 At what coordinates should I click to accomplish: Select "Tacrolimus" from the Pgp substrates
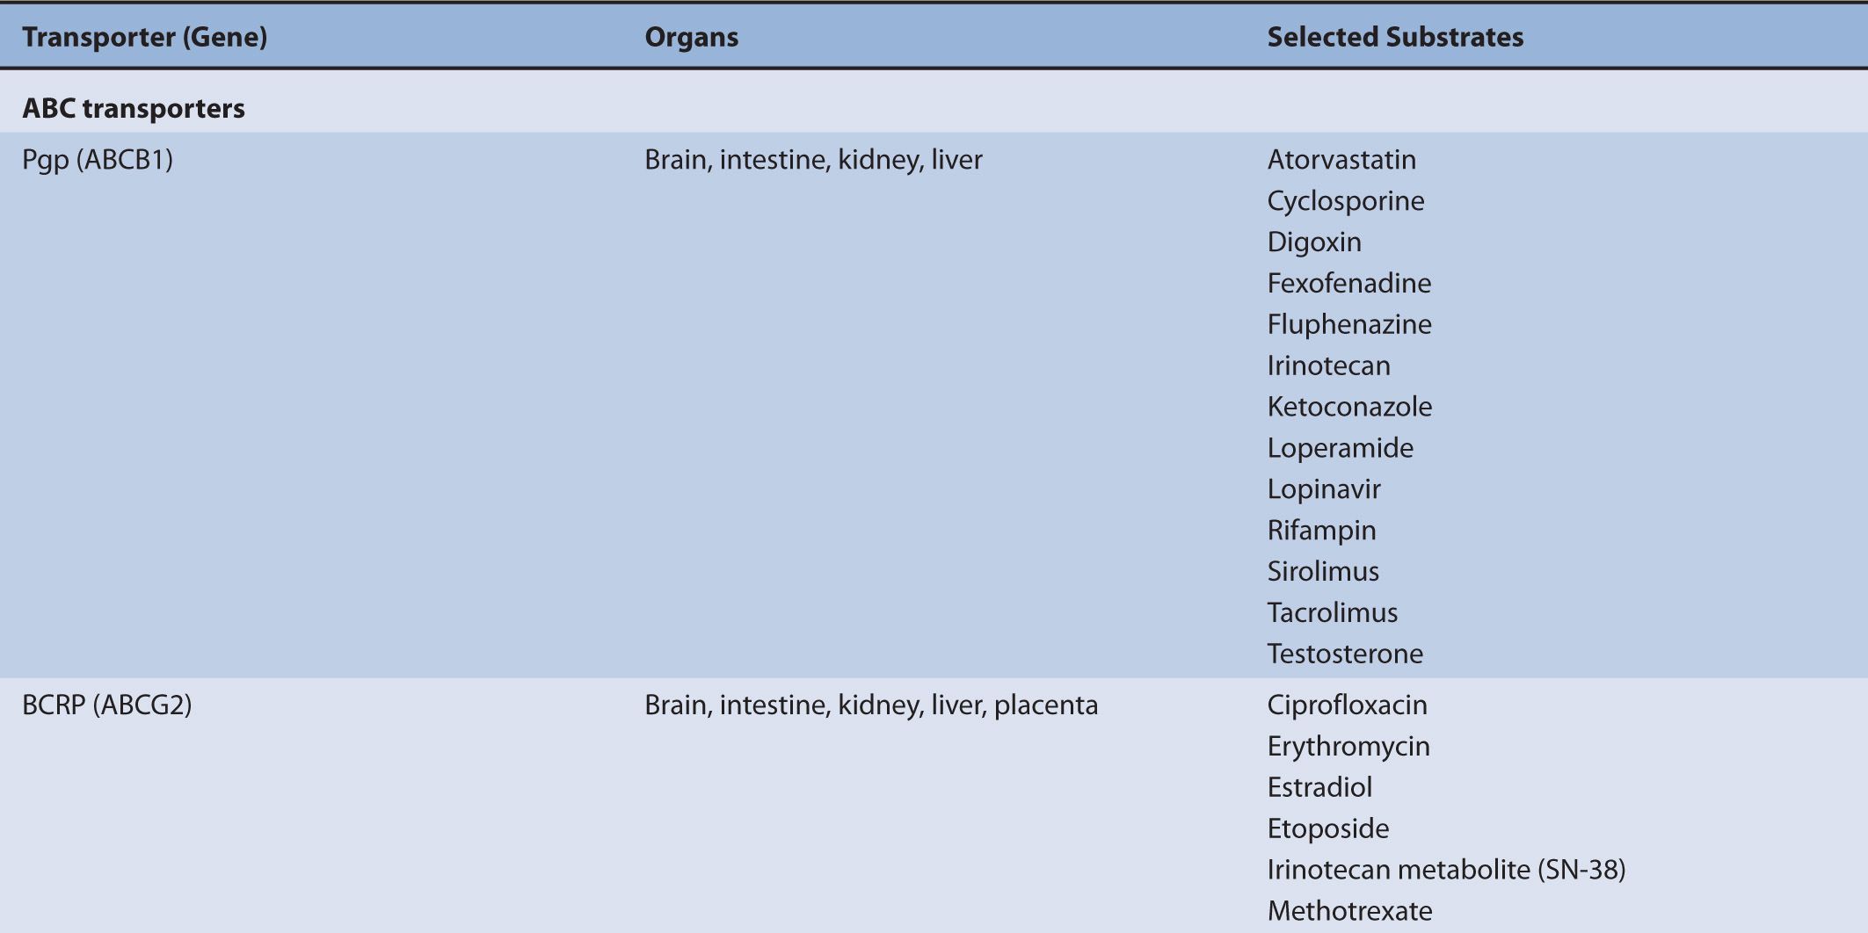1332,612
